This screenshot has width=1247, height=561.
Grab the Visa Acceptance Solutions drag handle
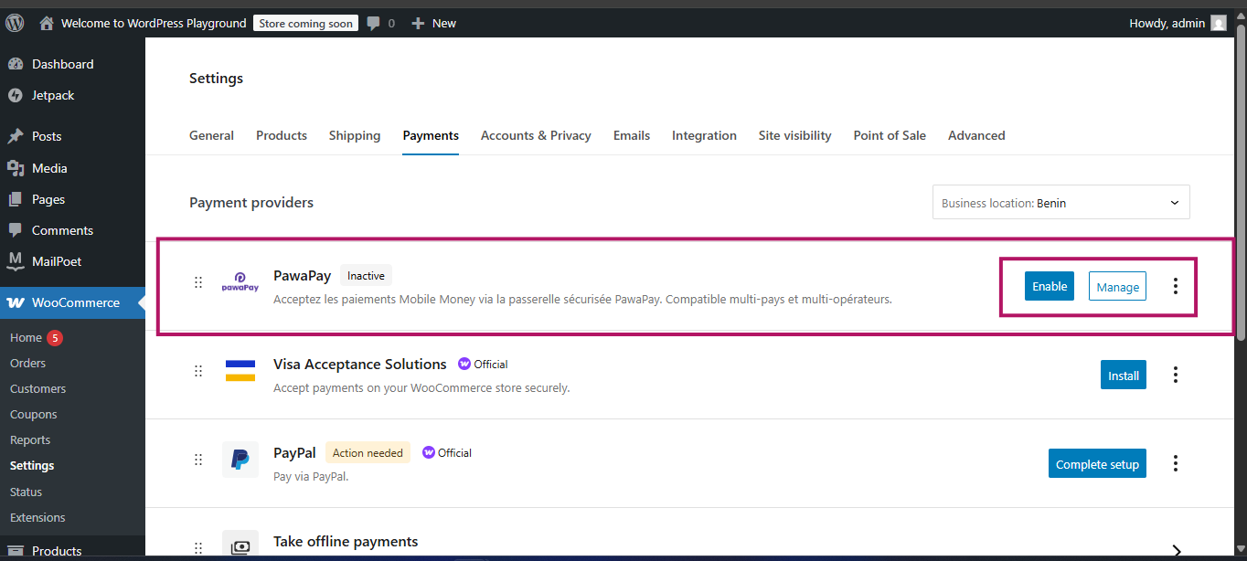[198, 371]
